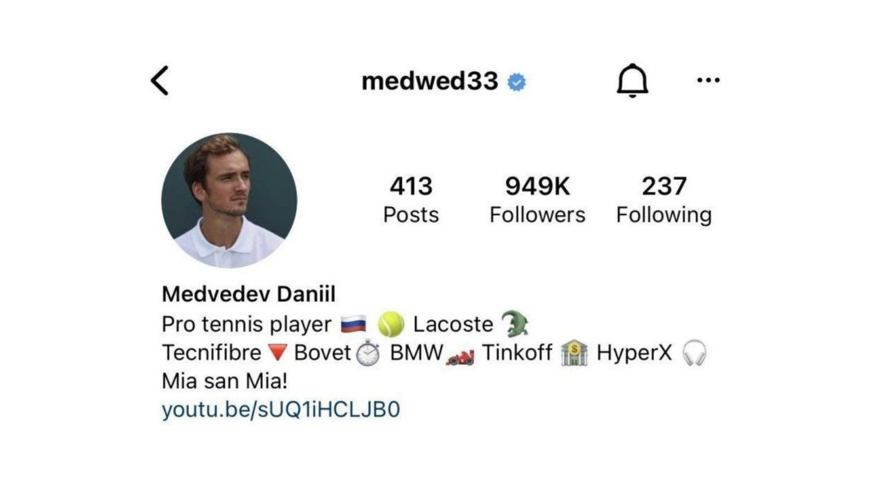Click the red triangle emoji after Tecnifibre
This screenshot has height=491, width=874.
click(277, 353)
